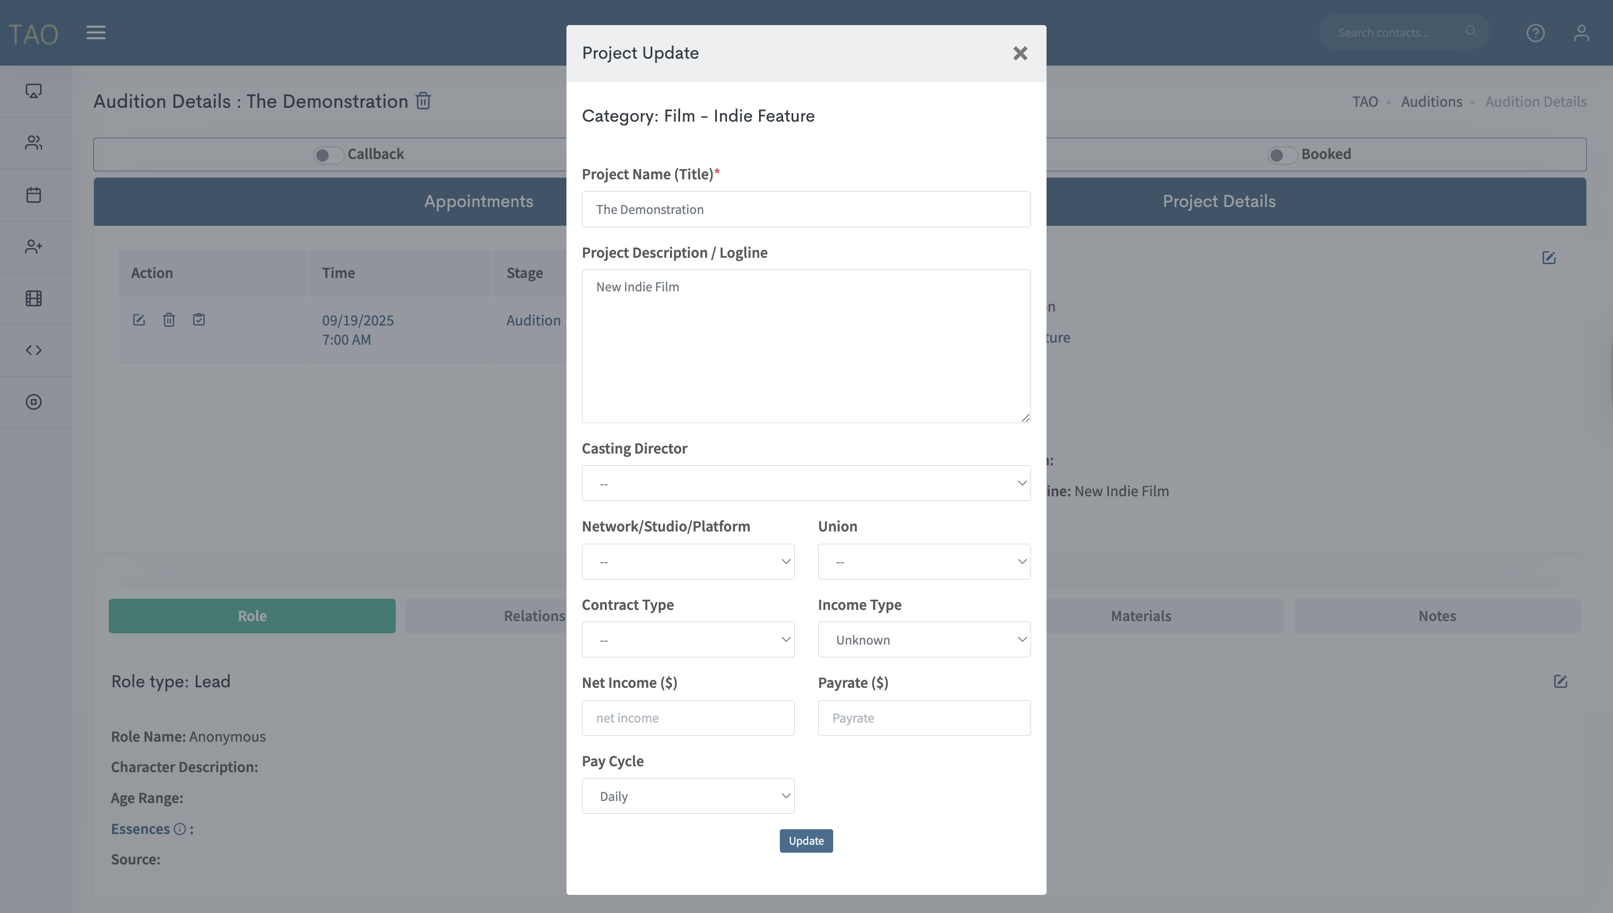Viewport: 1613px width, 913px height.
Task: Follow the Auditions breadcrumb link
Action: click(1431, 101)
